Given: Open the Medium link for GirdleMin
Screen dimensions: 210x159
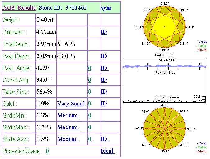Looking at the screenshot, I should tap(67, 115).
